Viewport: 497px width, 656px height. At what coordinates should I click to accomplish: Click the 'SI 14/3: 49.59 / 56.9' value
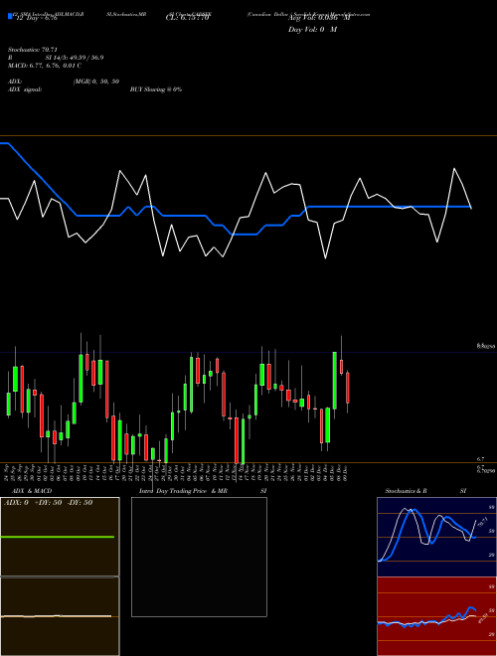pyautogui.click(x=75, y=58)
